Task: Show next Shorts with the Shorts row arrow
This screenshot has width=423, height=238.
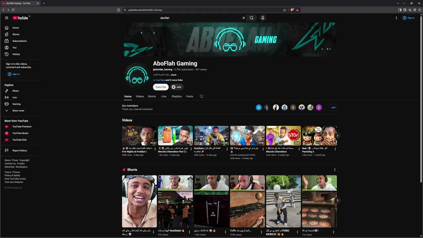Action: [x=337, y=200]
